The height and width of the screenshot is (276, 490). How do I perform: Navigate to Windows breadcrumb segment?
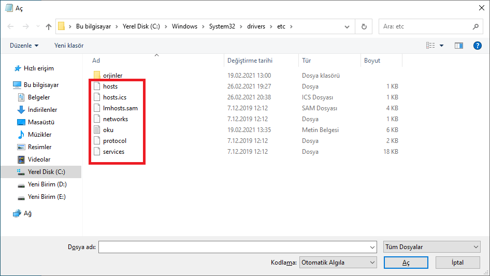[185, 26]
